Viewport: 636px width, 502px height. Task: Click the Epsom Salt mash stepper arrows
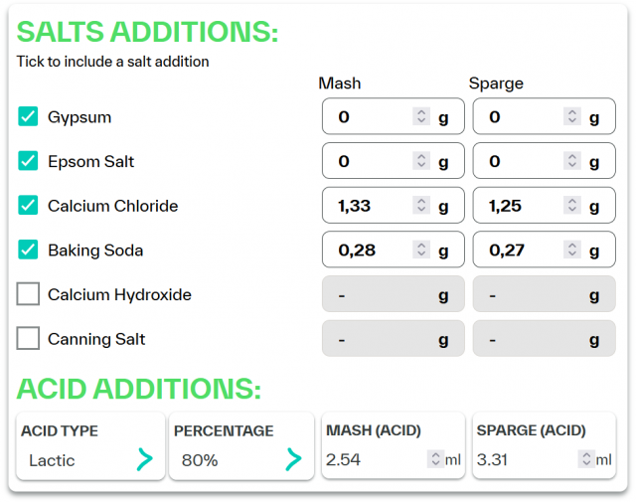click(421, 161)
